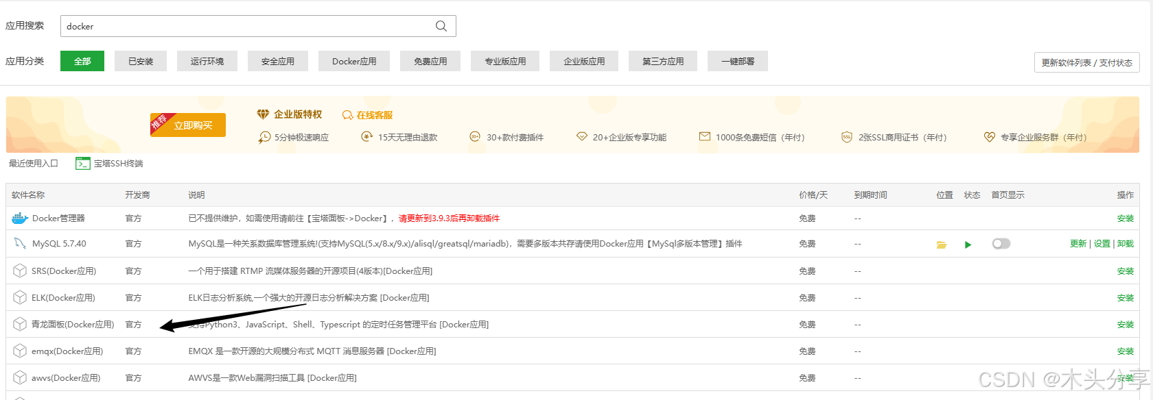Viewport: 1153px width, 400px height.
Task: Select the 全部 category tab
Action: pos(82,61)
